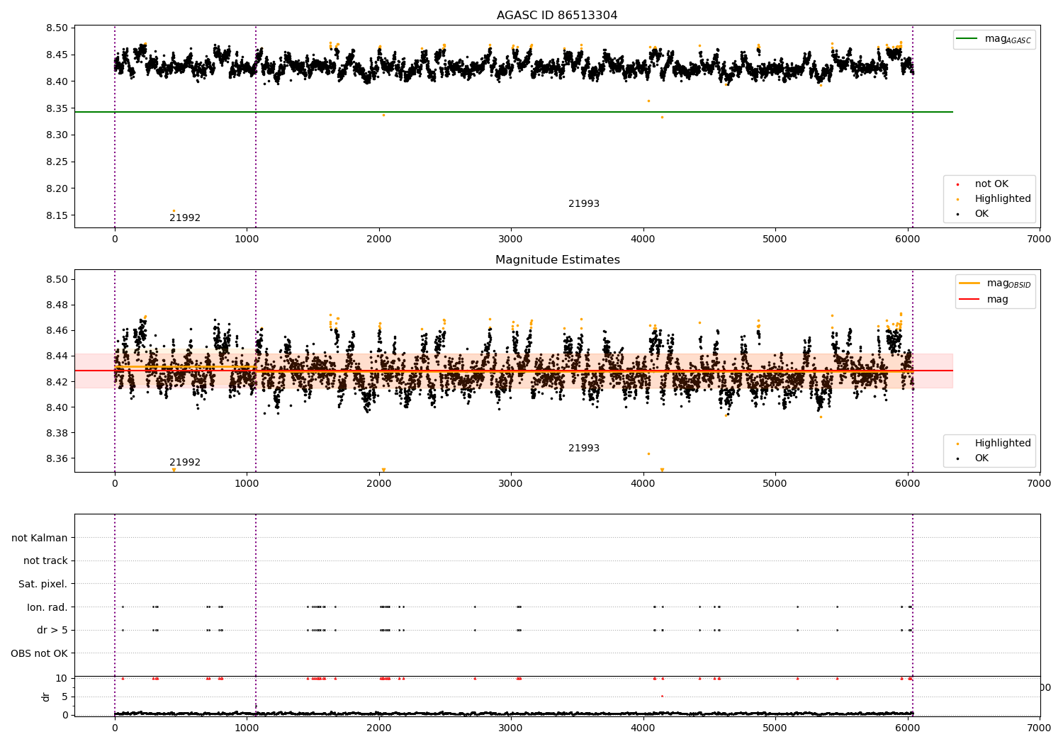Select the mag AGASC legend entry in top plot
This screenshot has height=744, width=1063.
coord(994,39)
